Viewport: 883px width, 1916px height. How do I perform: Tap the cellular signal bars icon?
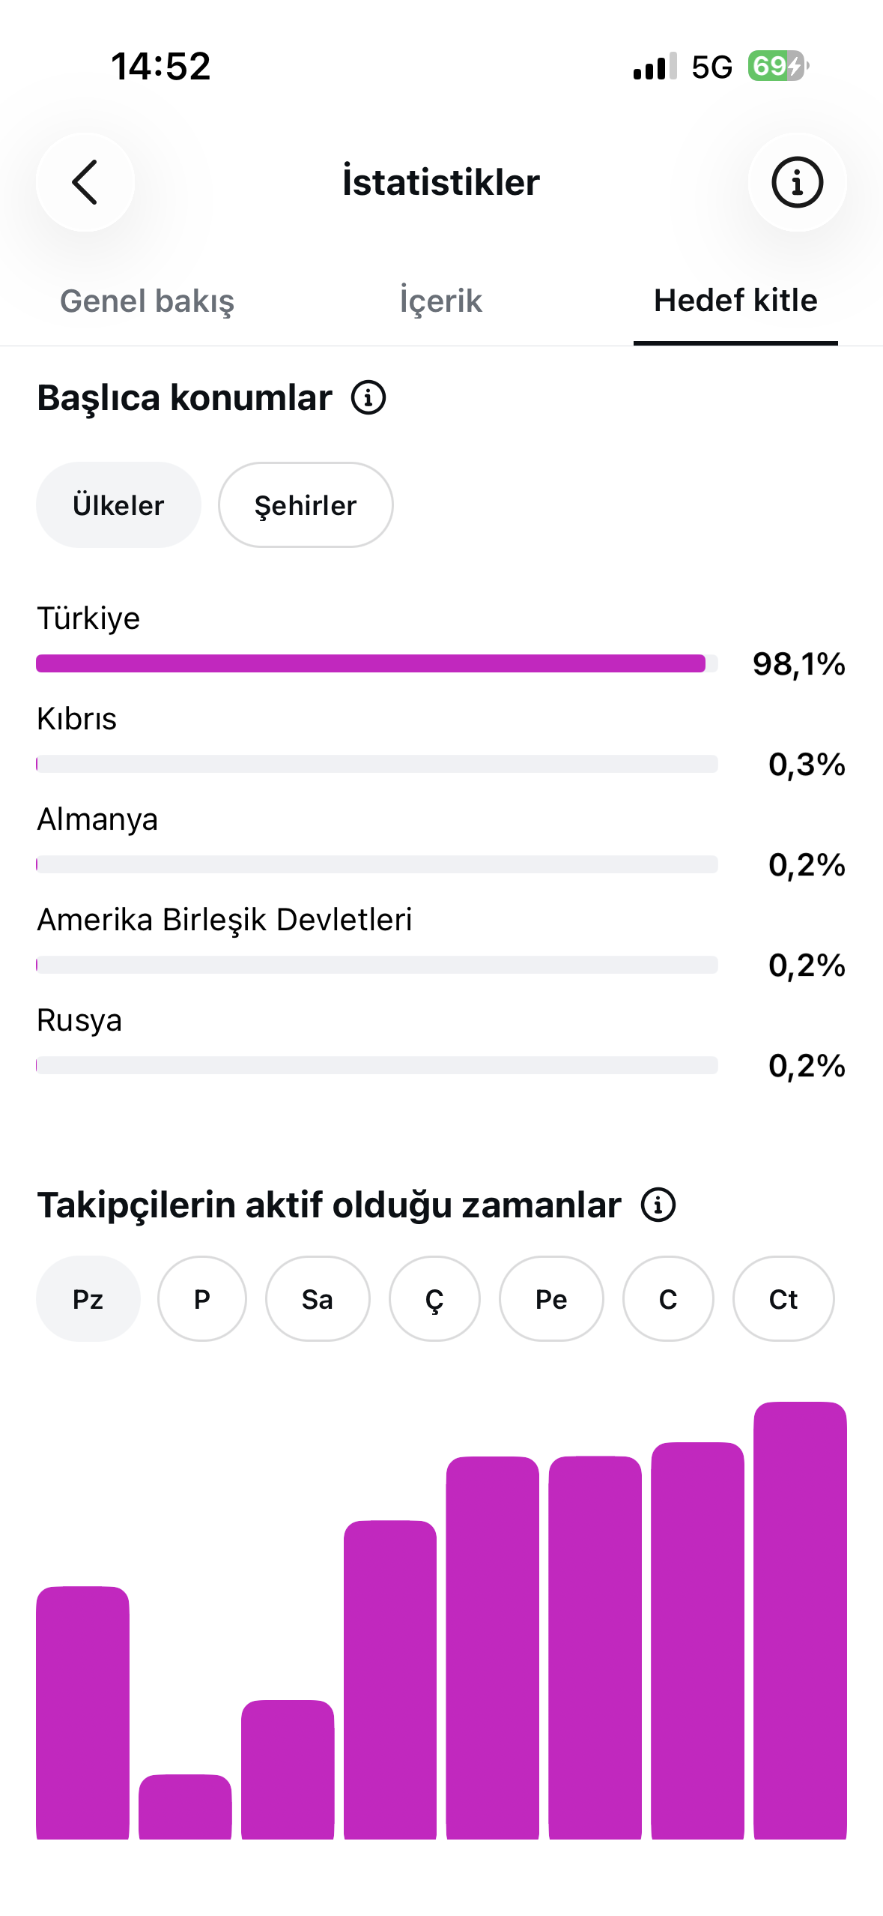tap(655, 66)
